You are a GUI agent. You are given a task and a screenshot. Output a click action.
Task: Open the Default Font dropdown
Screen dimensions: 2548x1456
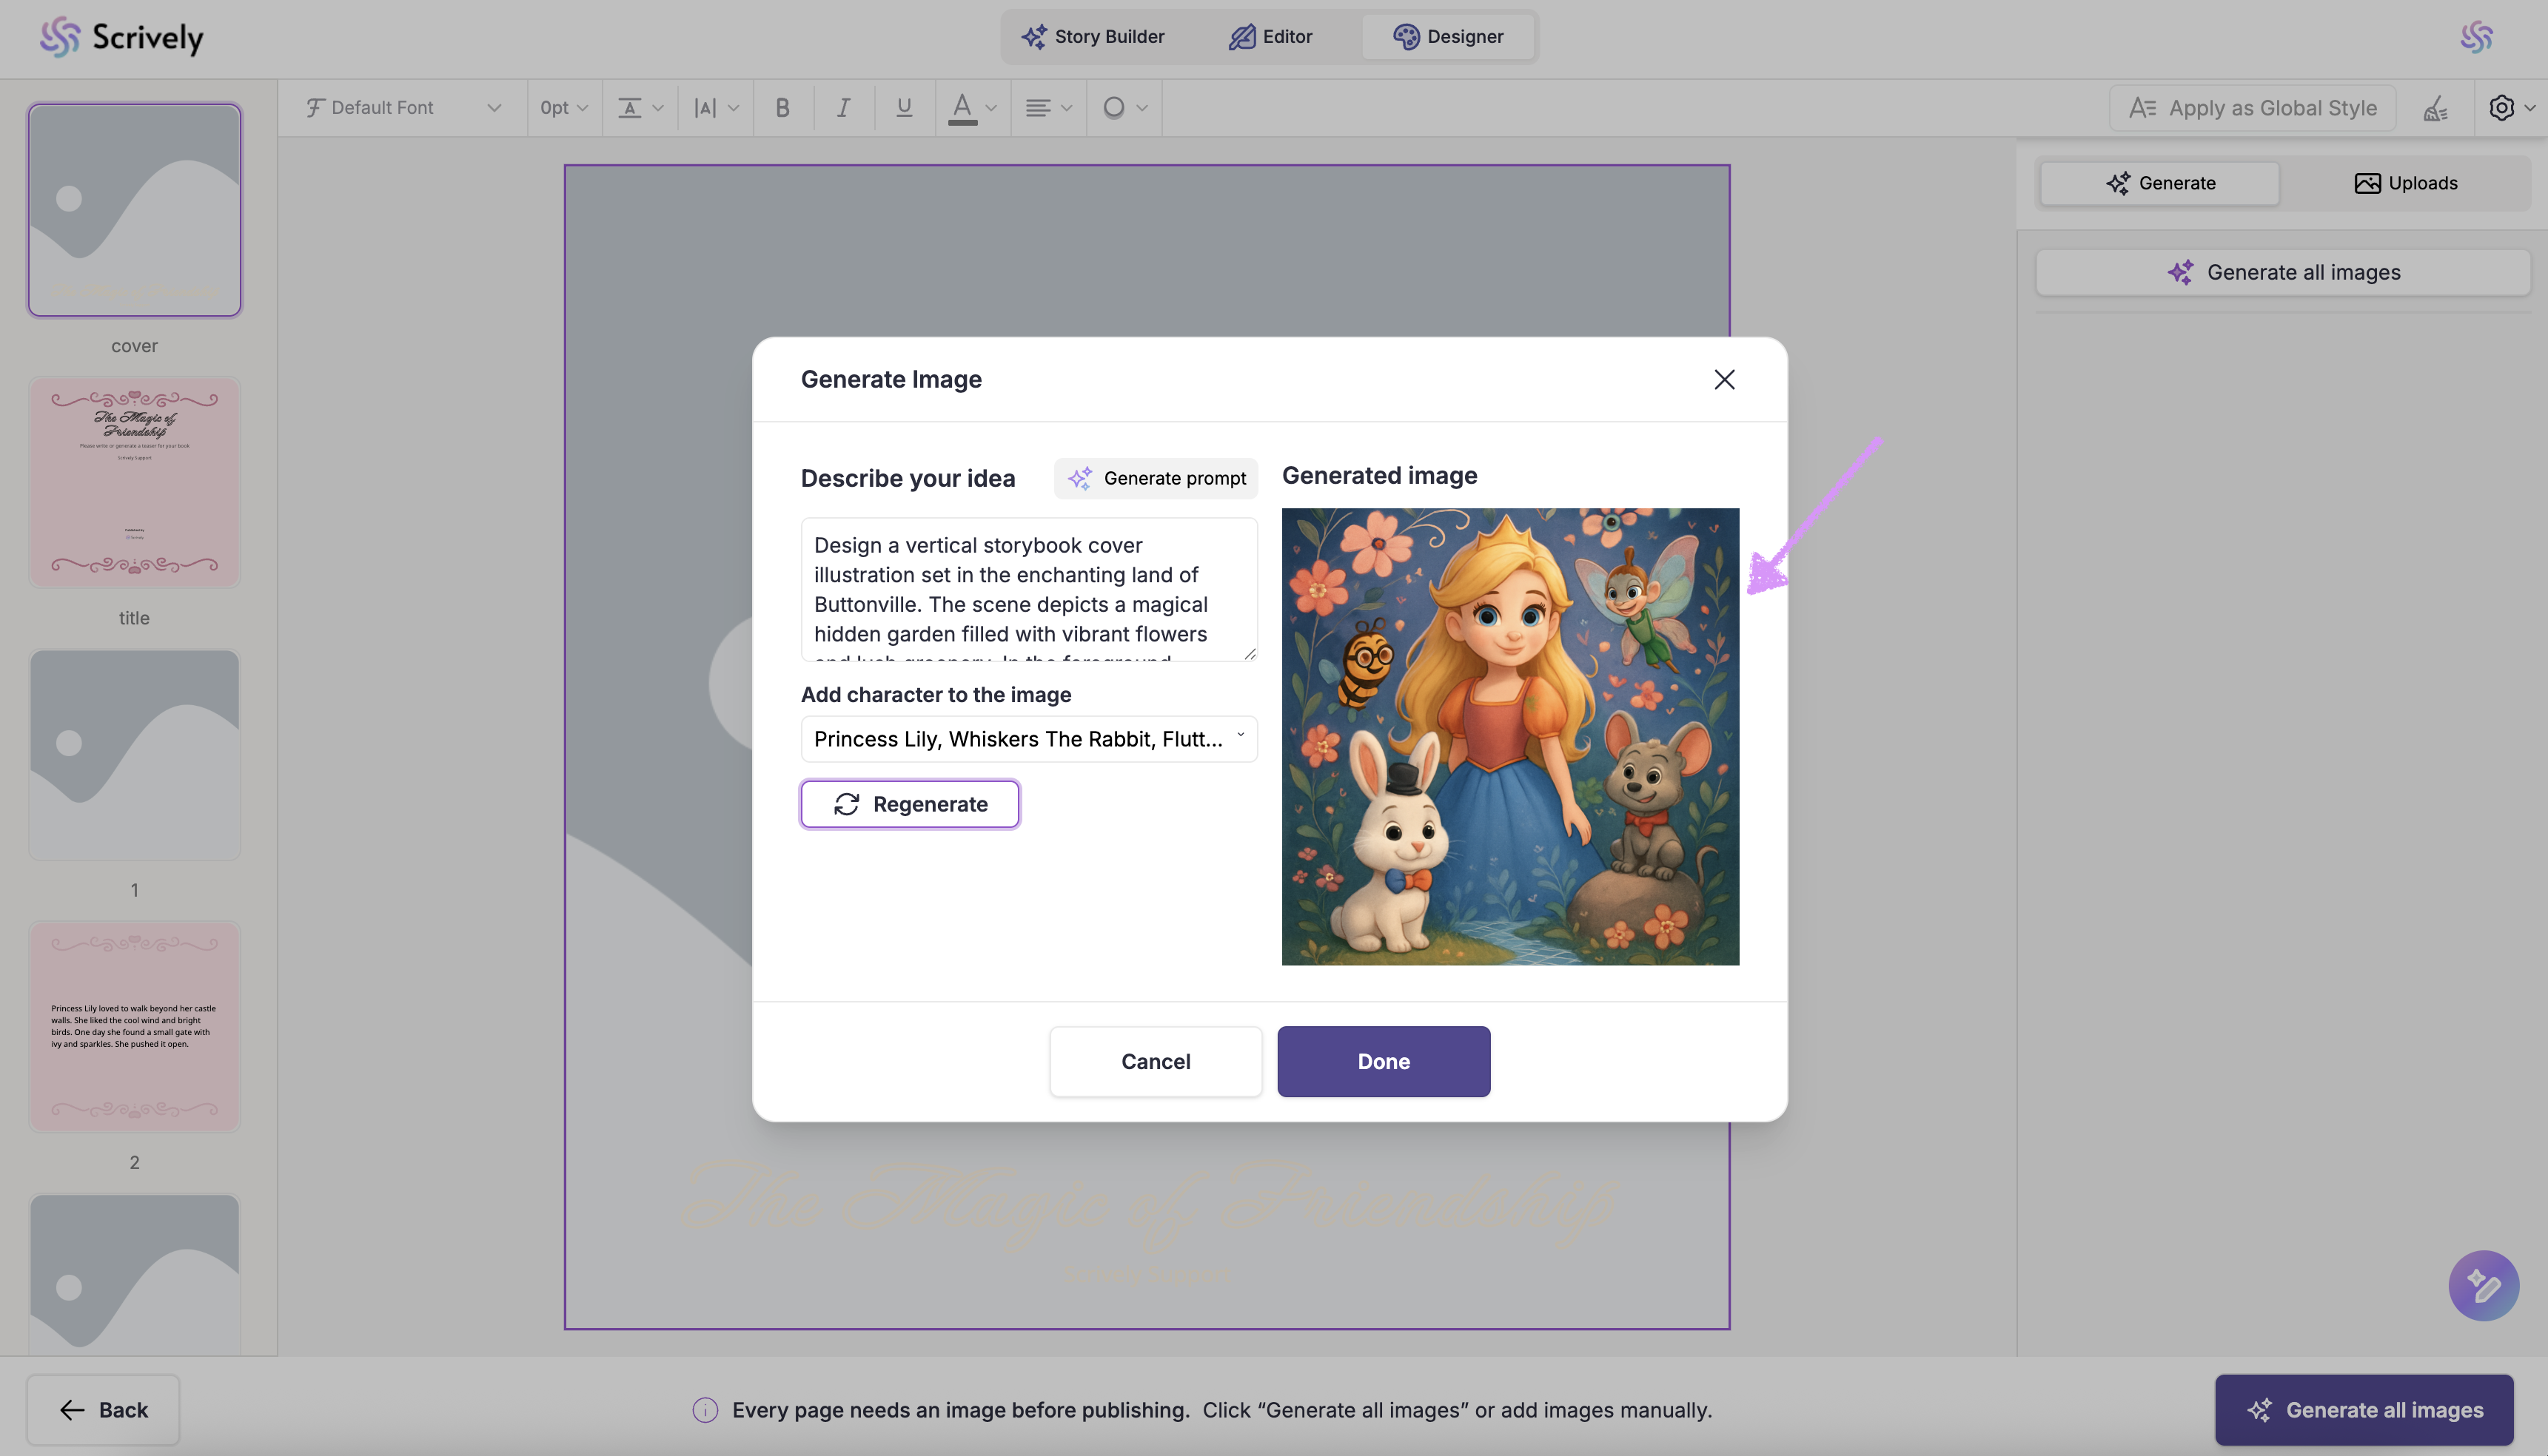[x=402, y=108]
